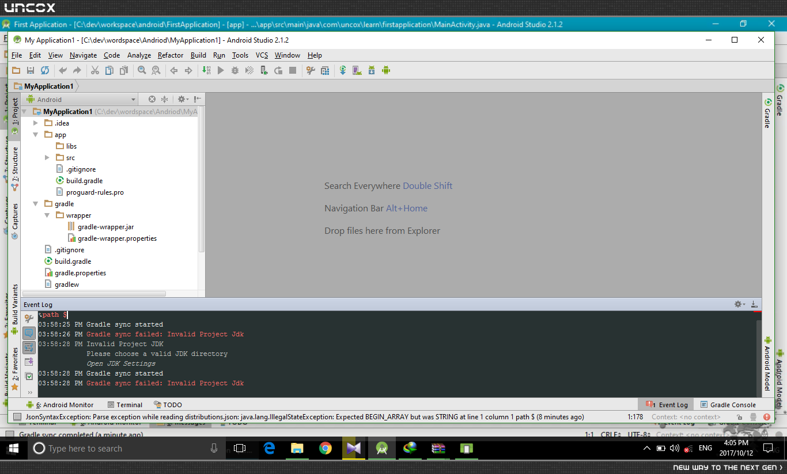Click the Open folder toolbar icon
Screen dimensions: 787x474
[x=16, y=70]
